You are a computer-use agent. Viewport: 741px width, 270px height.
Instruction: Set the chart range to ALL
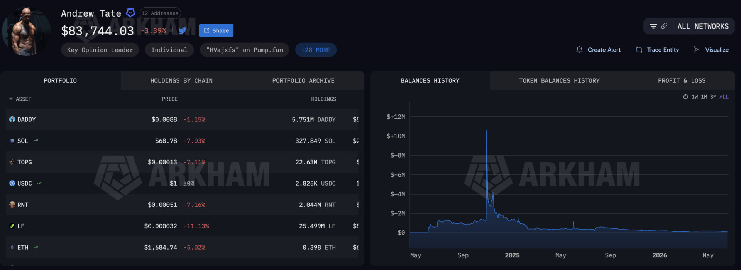point(724,97)
